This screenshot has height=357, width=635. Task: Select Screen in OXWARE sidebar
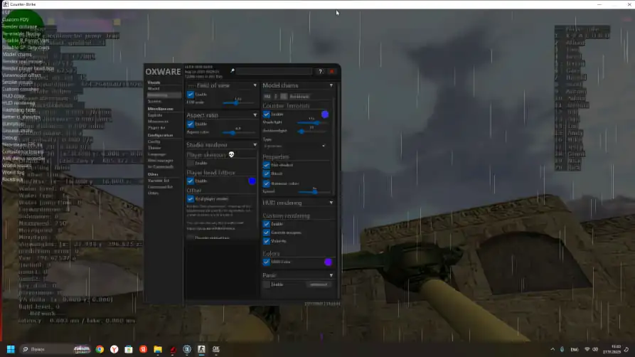(154, 101)
